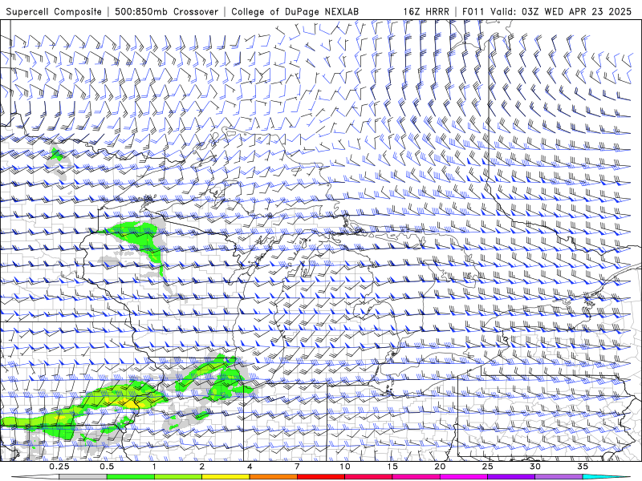Select the magenta legend segment between 15 and 20
The image size is (642, 481).
click(416, 477)
